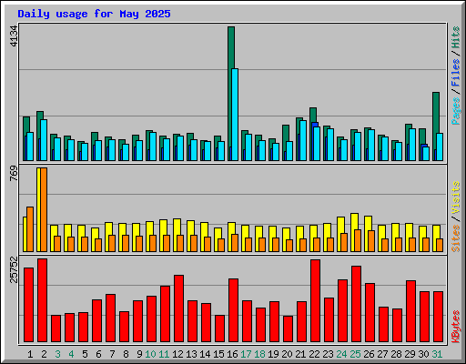Click day label 22 on the x-axis

(314, 354)
